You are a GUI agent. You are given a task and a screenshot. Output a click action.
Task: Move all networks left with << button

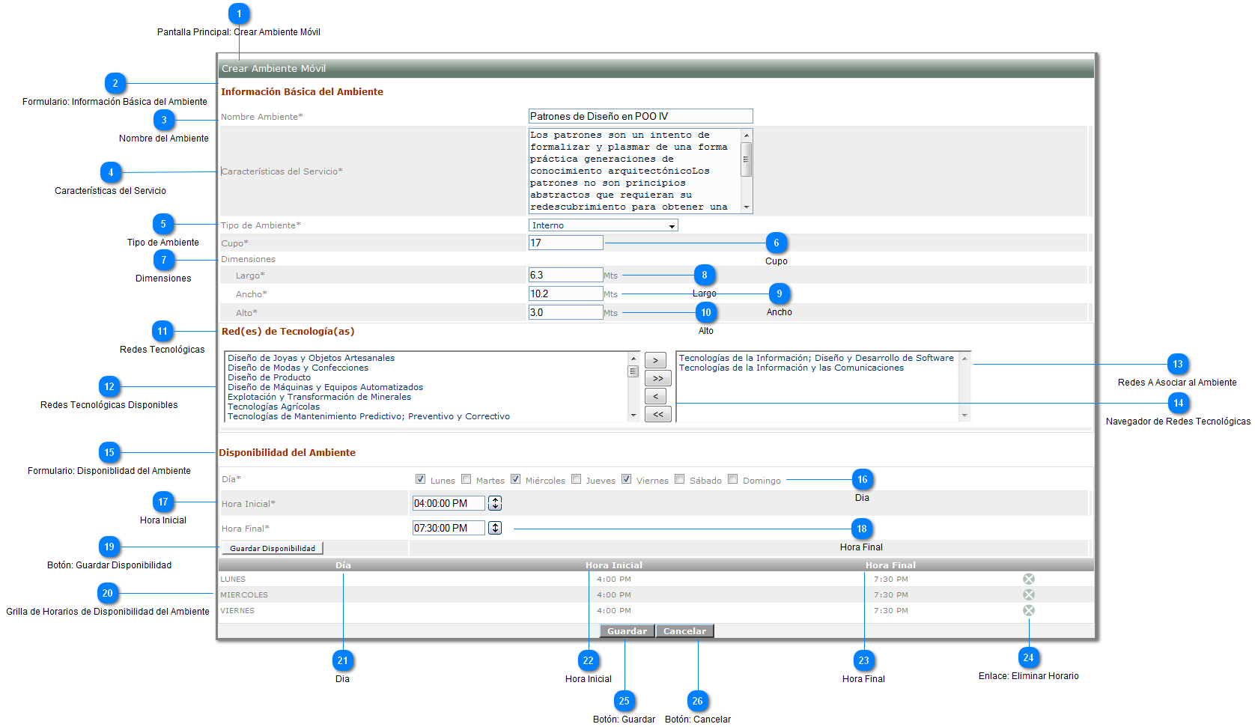[x=657, y=414]
